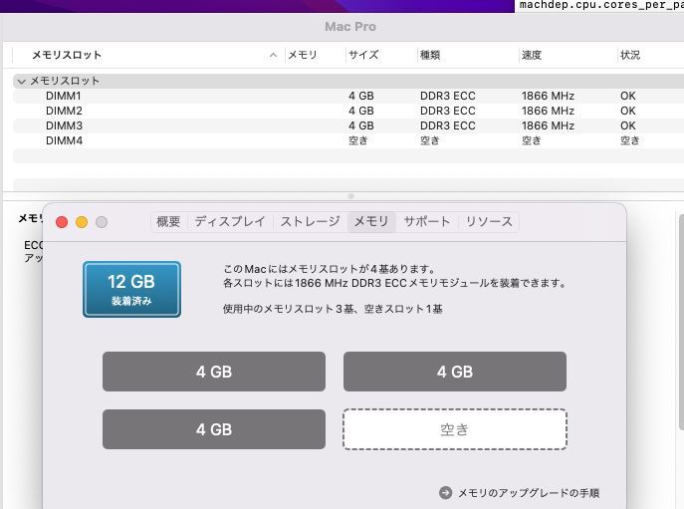The image size is (684, 509).
Task: Click text 使用中のメモリスロット 3基
Action: 289,309
